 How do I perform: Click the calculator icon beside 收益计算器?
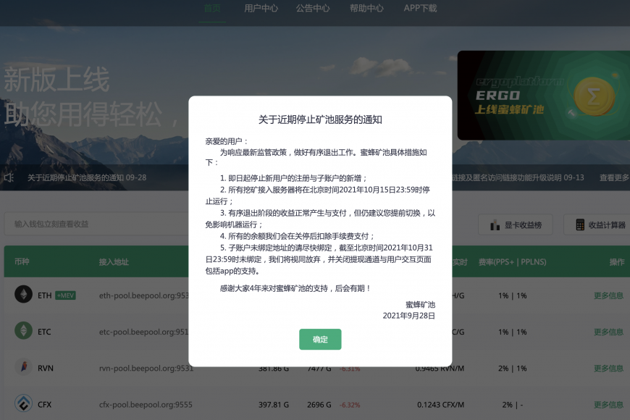pos(580,224)
